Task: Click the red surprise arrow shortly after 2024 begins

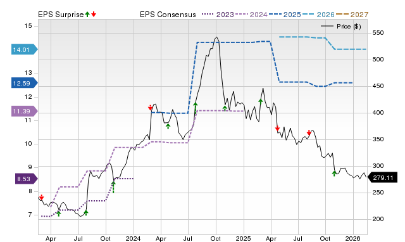Action: pyautogui.click(x=151, y=108)
